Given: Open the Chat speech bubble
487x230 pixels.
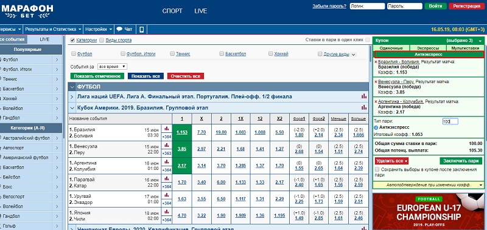Looking at the screenshot, I should 119,29.
